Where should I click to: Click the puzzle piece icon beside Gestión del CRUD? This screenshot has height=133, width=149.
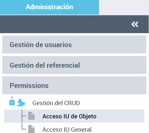pos(21,103)
